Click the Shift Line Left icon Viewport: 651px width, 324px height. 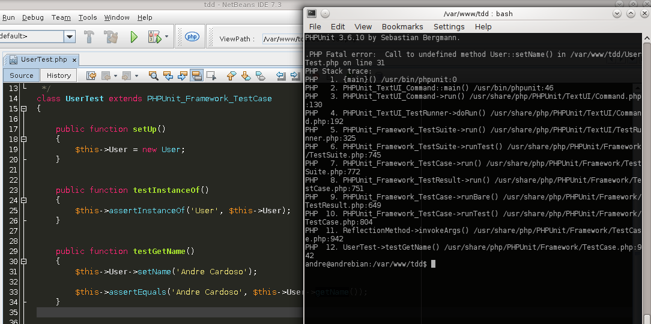point(281,75)
